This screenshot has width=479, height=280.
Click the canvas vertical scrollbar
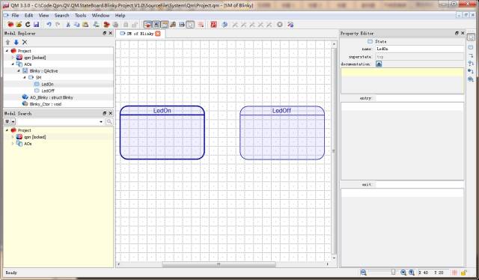coord(334,150)
